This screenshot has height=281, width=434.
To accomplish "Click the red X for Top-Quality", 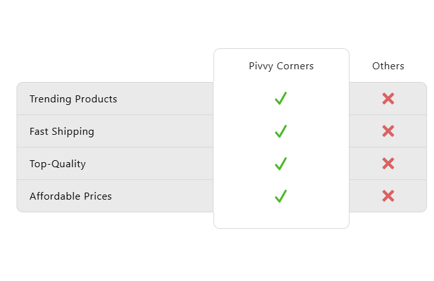I will (388, 163).
